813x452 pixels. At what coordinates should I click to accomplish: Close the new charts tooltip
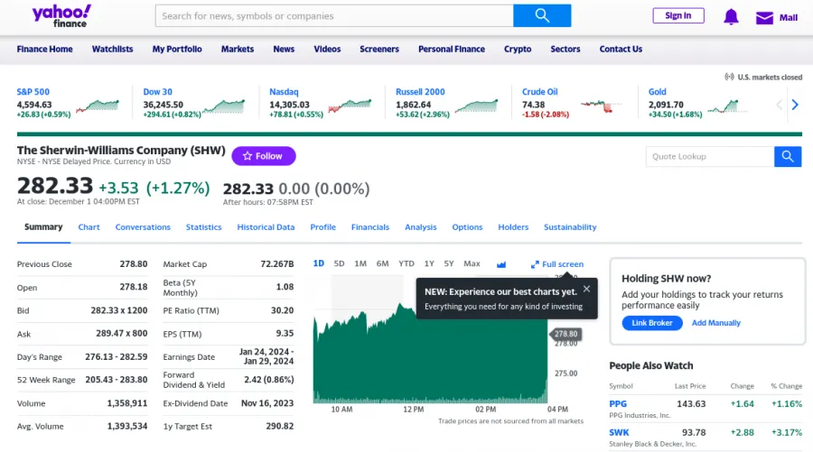click(x=586, y=289)
